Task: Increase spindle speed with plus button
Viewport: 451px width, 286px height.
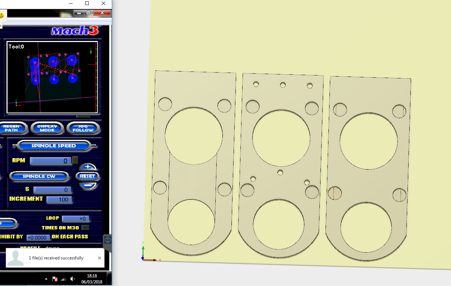Action: (x=88, y=167)
